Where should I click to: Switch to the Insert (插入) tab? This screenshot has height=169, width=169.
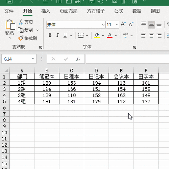coord(46,11)
